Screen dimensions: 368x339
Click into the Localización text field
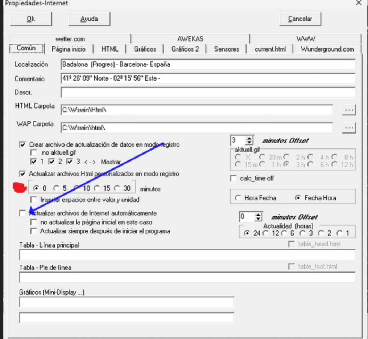(x=208, y=65)
